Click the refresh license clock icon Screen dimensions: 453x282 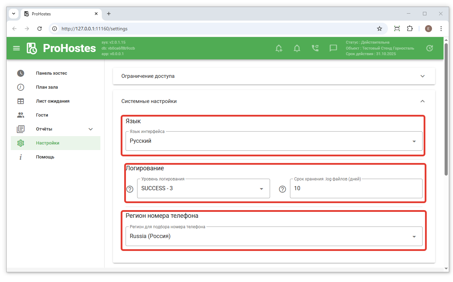pos(430,48)
